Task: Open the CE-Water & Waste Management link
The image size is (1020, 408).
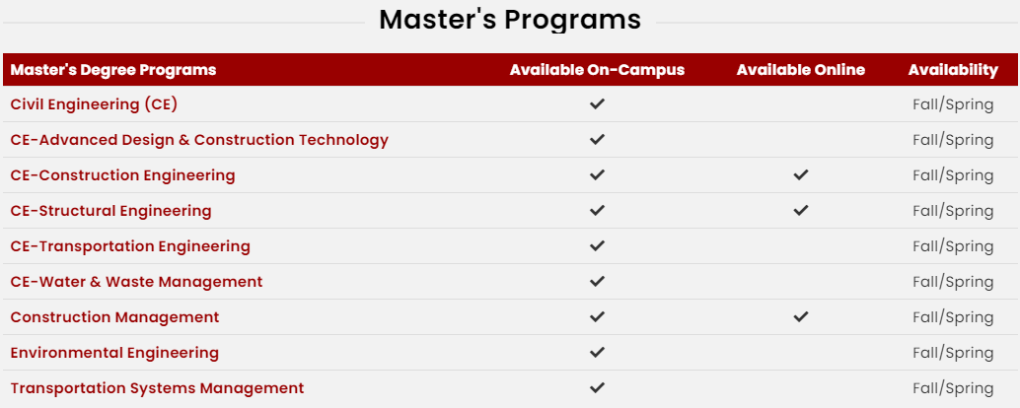Action: click(x=136, y=282)
